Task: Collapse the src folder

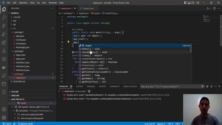Action: tap(11, 28)
